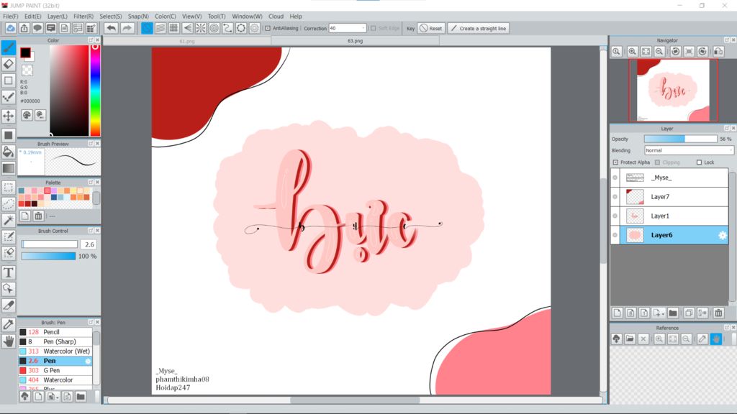Toggle the Clipping checkbox

click(x=658, y=162)
